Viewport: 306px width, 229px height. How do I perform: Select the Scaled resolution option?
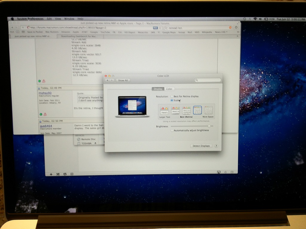(x=172, y=100)
